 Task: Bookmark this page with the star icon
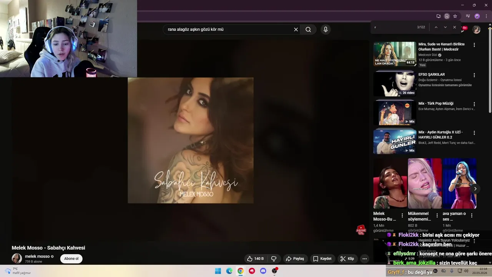(x=455, y=16)
